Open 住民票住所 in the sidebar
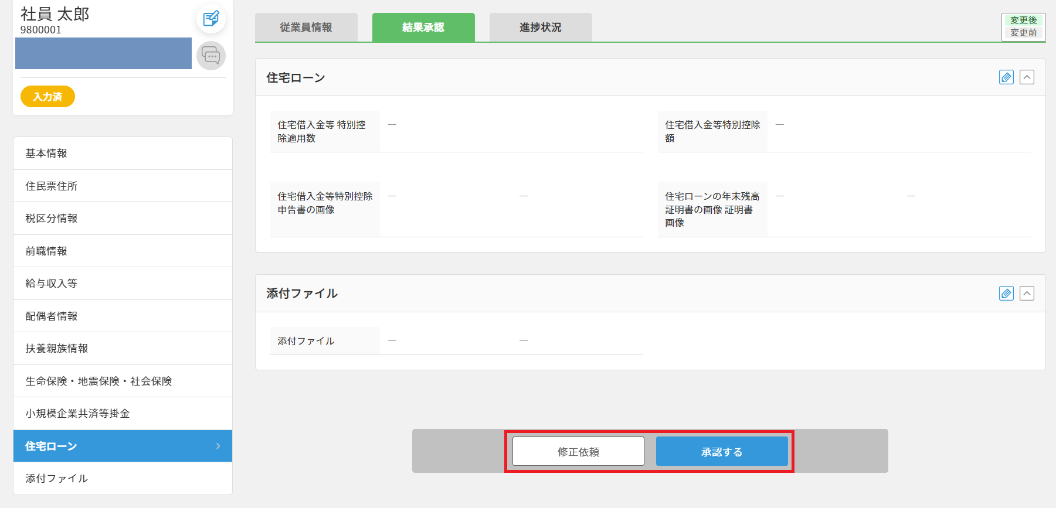 tap(123, 186)
